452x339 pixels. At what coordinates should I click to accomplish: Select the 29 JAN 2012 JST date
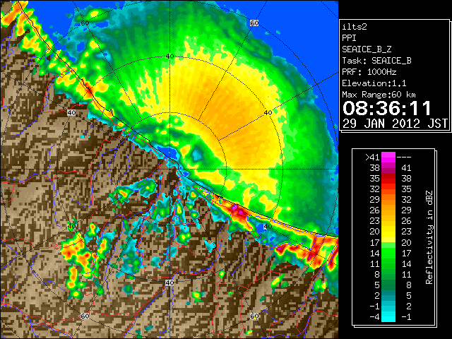pos(395,124)
